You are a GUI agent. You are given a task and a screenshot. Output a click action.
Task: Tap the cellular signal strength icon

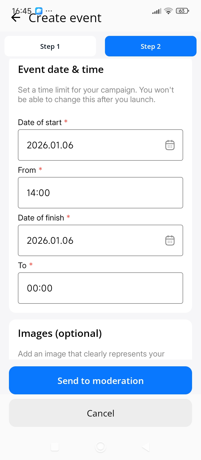coord(157,11)
